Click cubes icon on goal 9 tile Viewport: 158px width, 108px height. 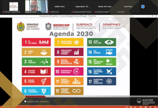click(76, 62)
